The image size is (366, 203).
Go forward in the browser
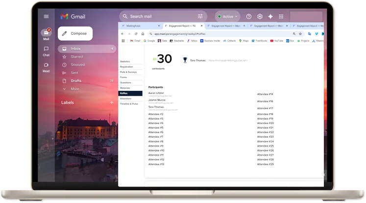129,34
